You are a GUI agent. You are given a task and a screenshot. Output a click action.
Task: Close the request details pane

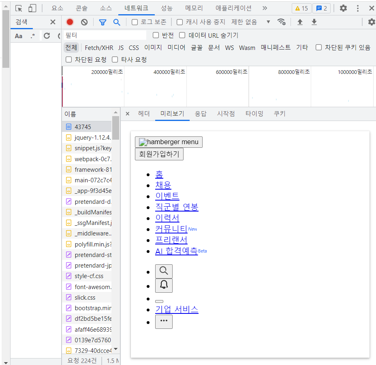coord(128,114)
